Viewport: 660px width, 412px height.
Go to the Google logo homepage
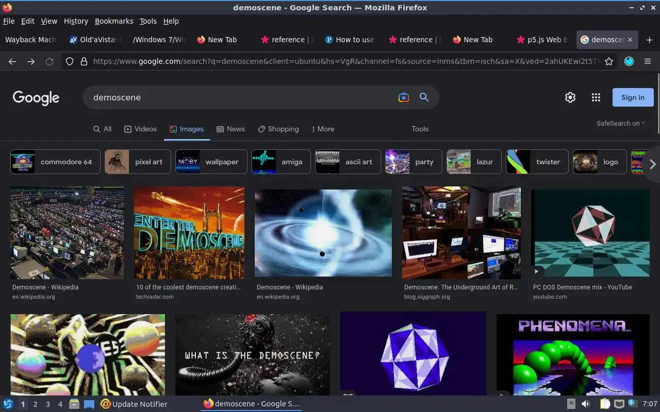(36, 98)
